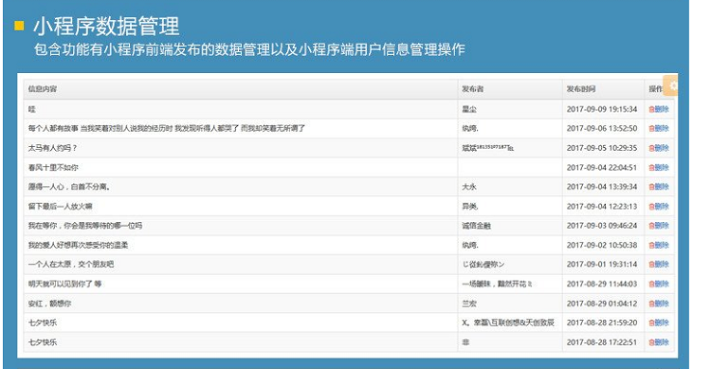711x369 pixels.
Task: Click the heading 小程序数据管理
Action: 106,26
